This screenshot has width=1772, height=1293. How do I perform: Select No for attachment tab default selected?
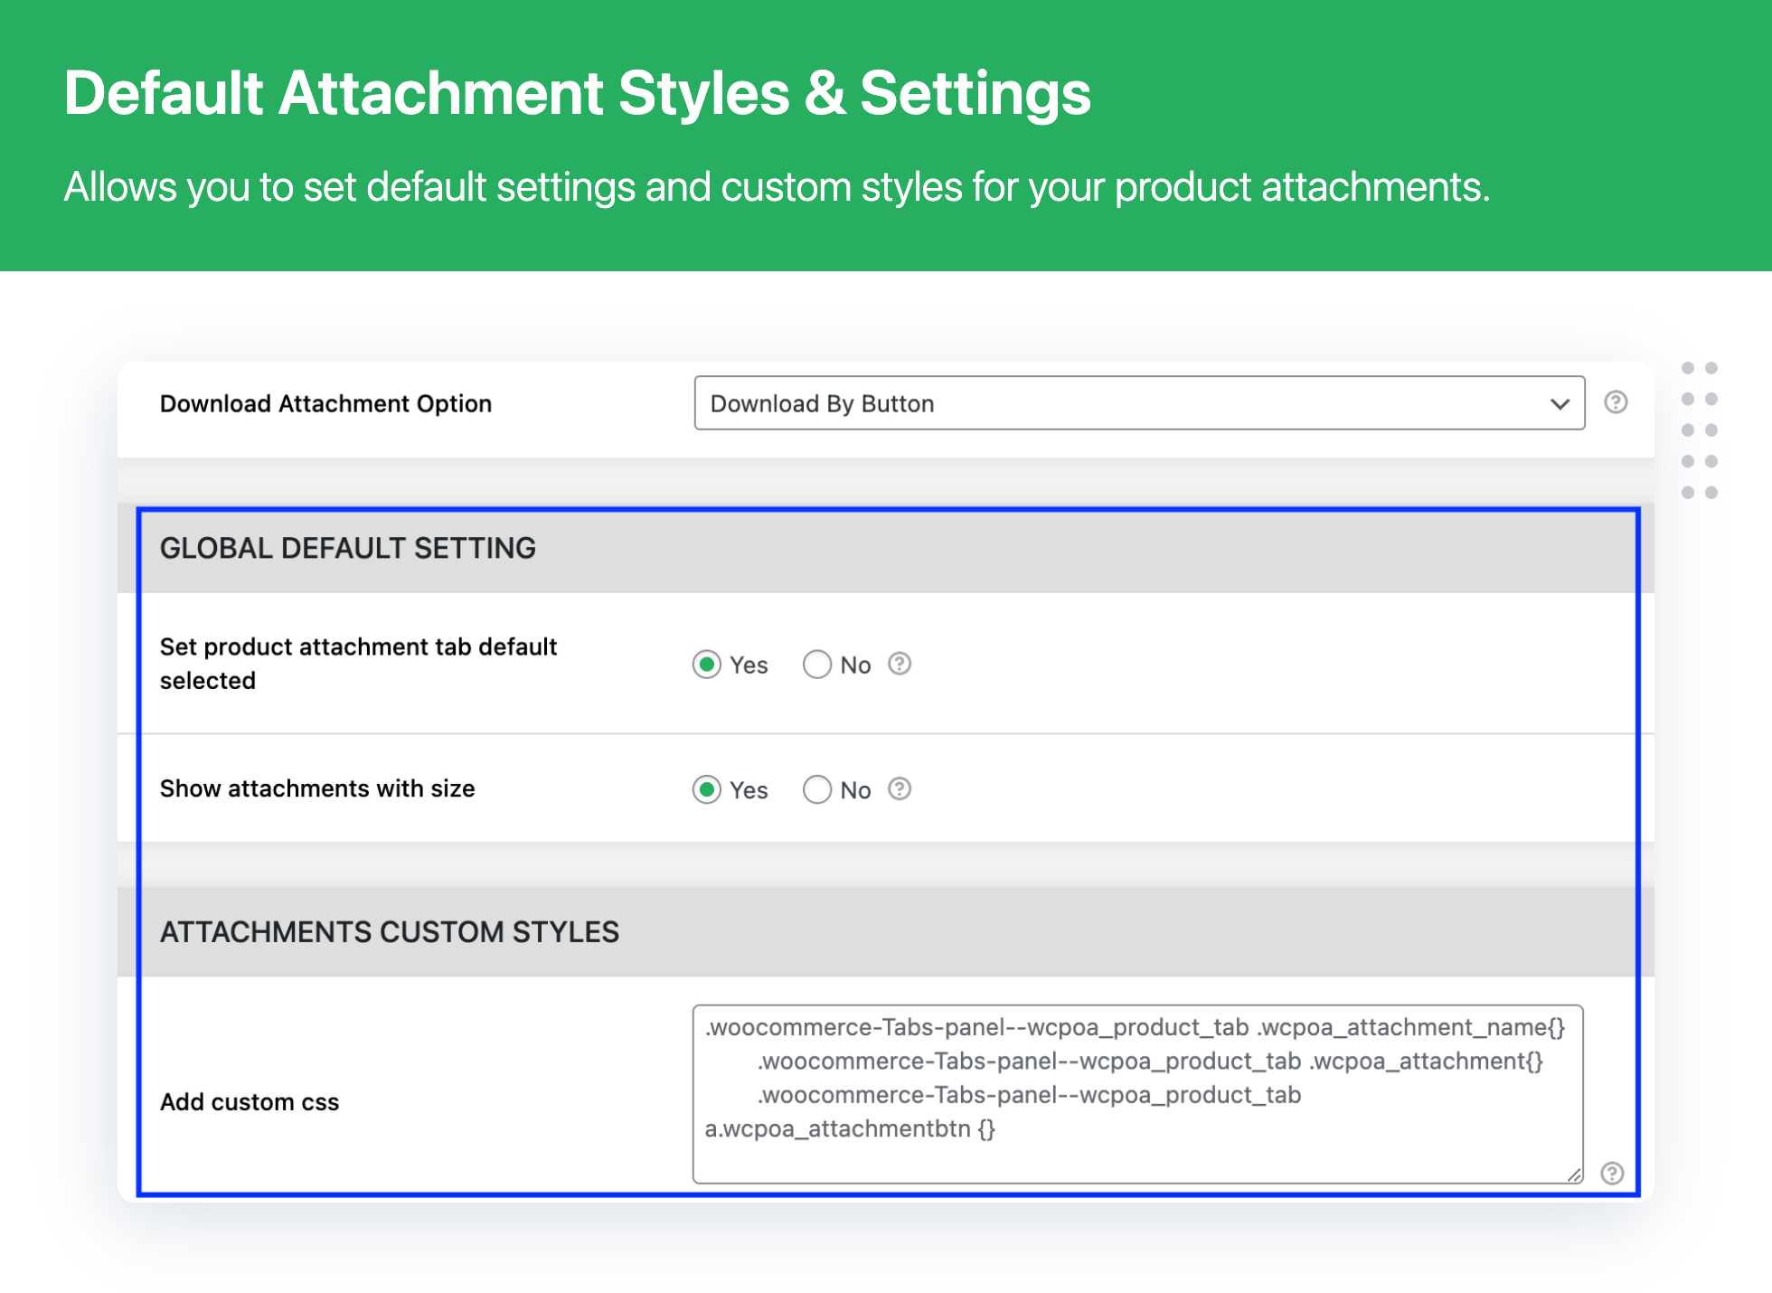(817, 665)
